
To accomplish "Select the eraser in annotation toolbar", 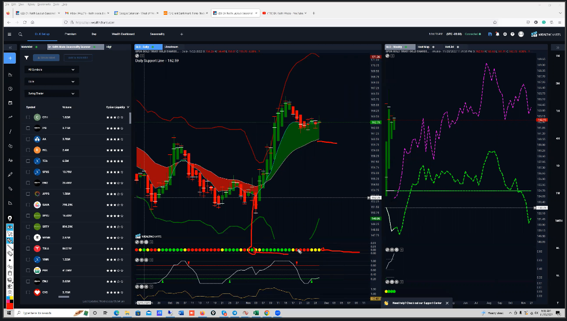I will tap(10, 254).
